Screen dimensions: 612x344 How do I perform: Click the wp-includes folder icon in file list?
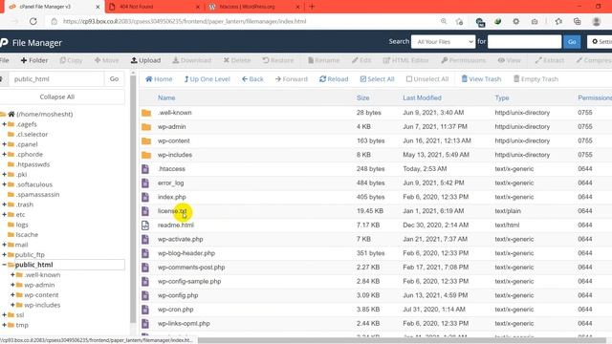[146, 155]
